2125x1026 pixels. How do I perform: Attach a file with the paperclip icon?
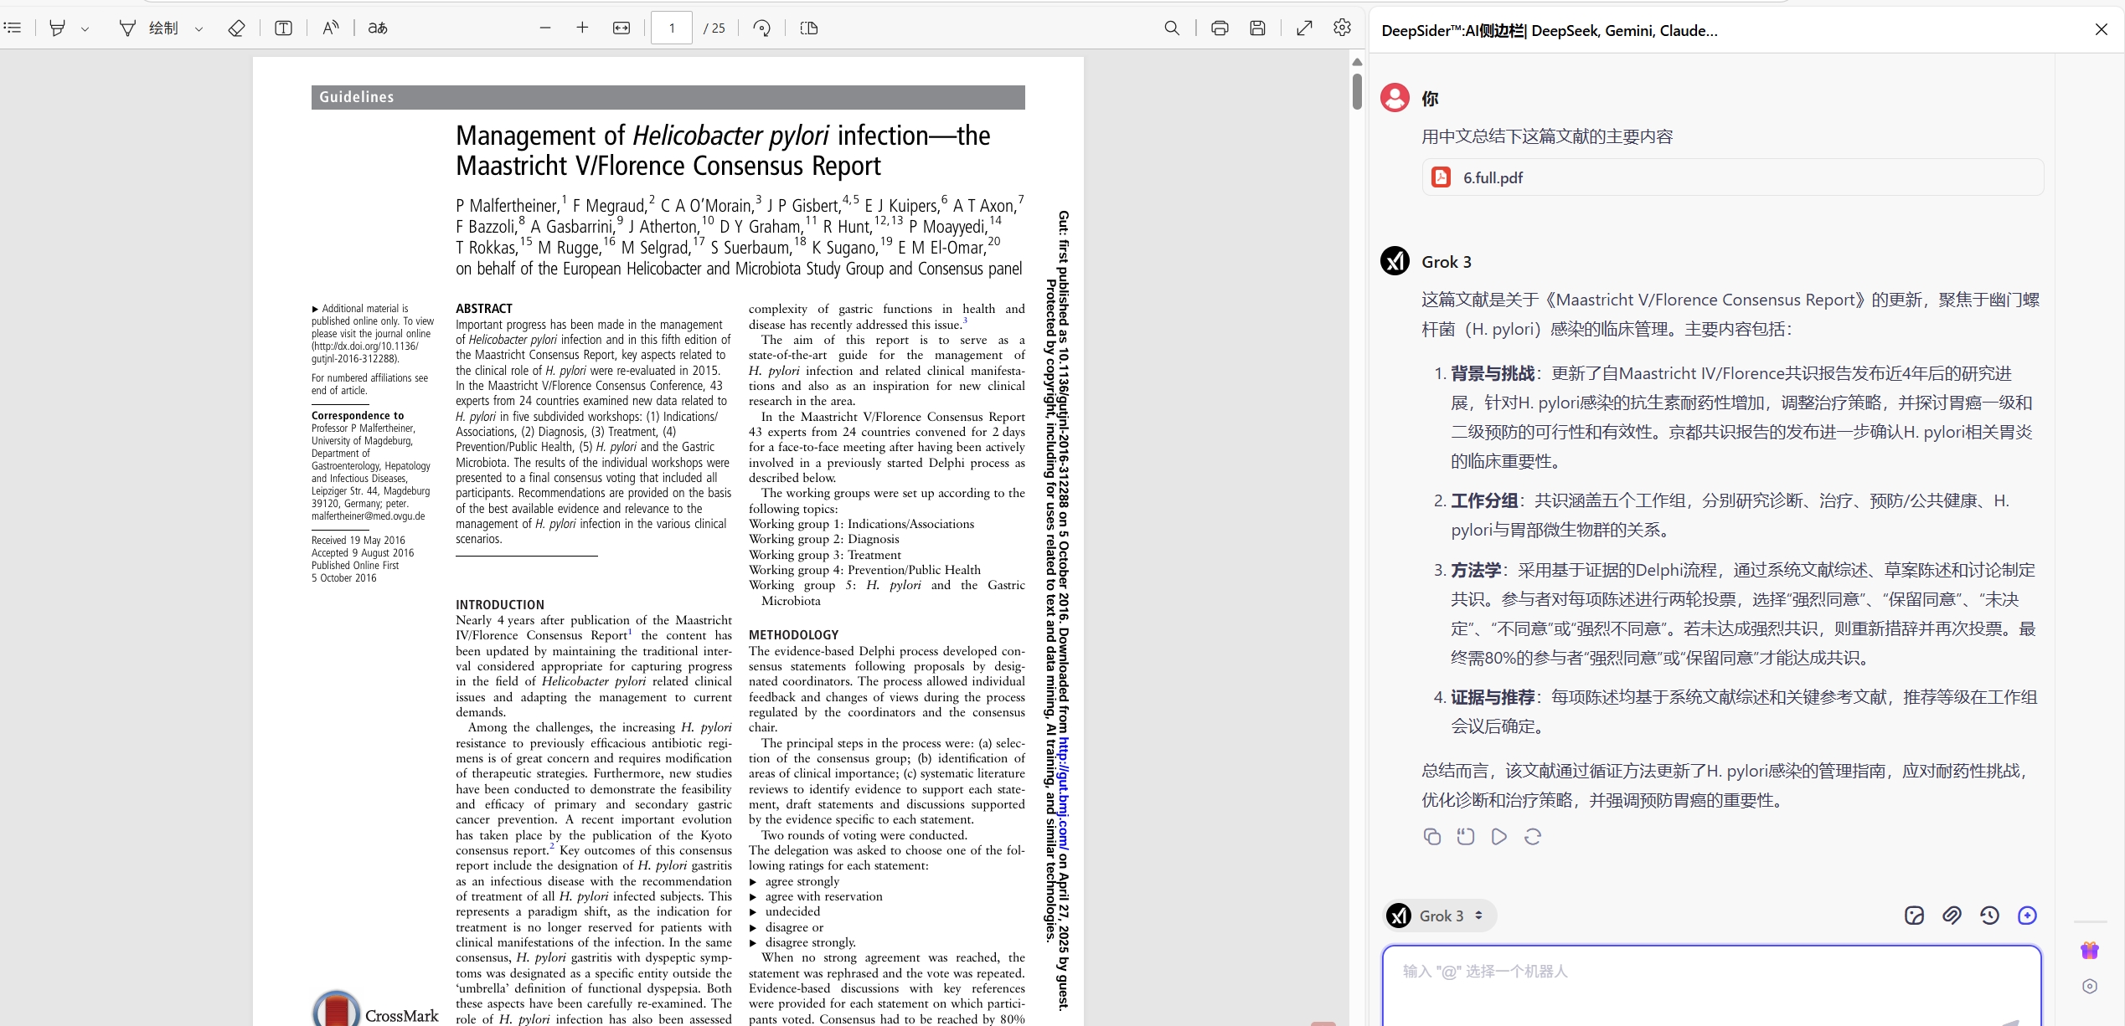coord(1952,916)
